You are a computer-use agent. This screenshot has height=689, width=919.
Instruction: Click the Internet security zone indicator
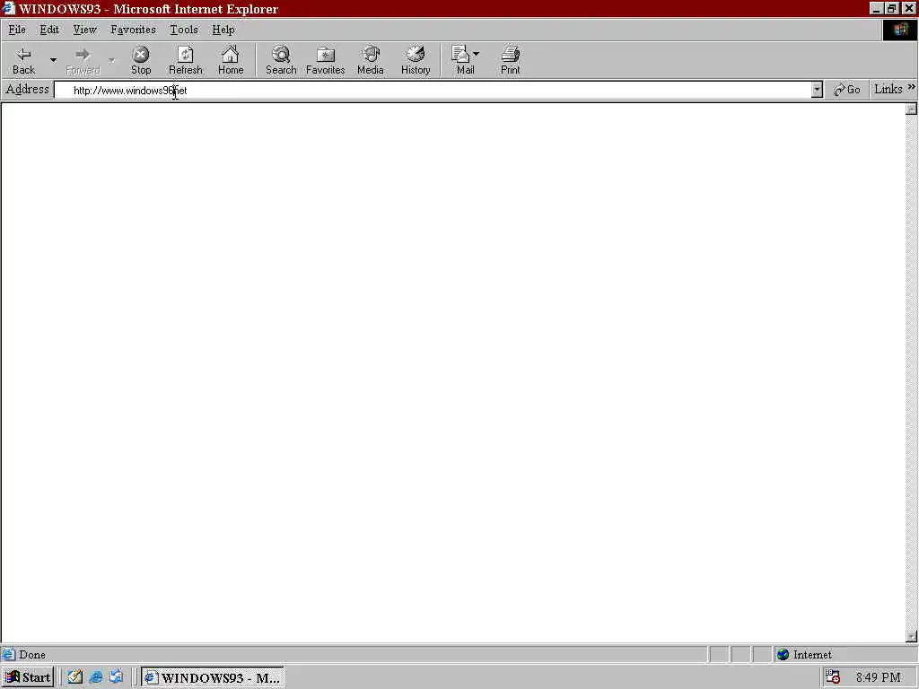click(x=804, y=654)
